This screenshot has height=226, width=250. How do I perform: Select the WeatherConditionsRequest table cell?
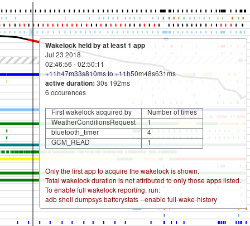point(93,122)
